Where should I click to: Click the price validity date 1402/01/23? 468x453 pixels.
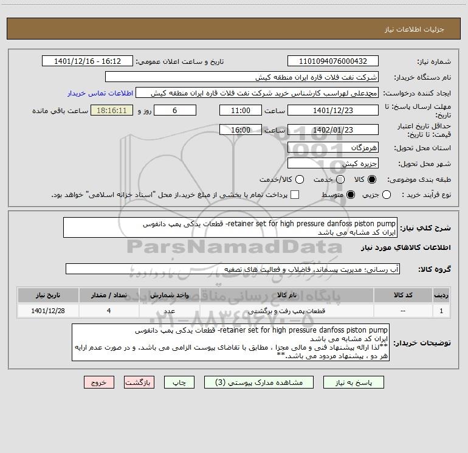[333, 130]
